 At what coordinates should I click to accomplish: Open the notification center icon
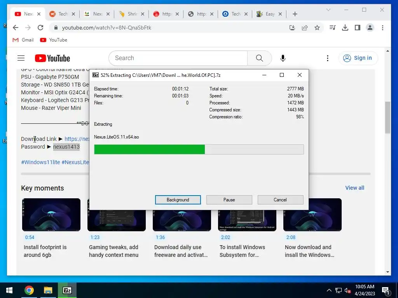click(x=386, y=291)
